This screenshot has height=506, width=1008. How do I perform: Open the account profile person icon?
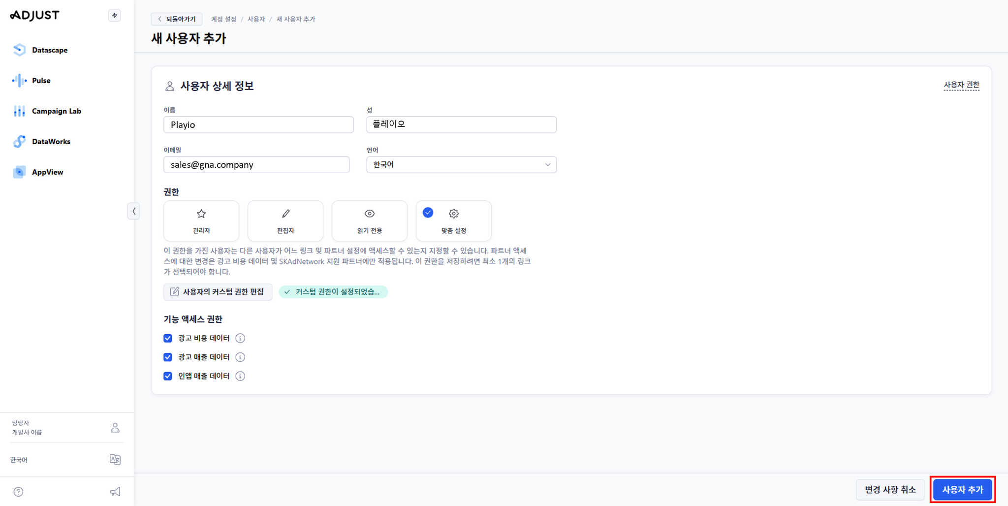(x=115, y=427)
